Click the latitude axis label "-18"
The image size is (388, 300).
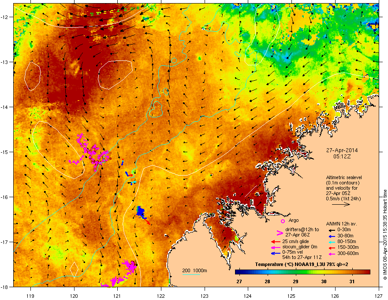pos(4,287)
